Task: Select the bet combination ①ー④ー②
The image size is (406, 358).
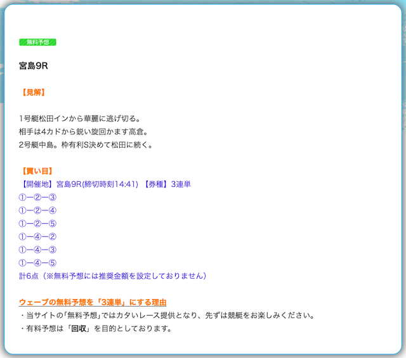Action: (37, 237)
